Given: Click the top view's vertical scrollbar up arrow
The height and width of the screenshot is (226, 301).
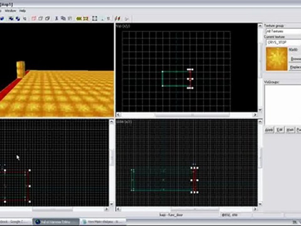Looking at the screenshot, I should point(260,26).
